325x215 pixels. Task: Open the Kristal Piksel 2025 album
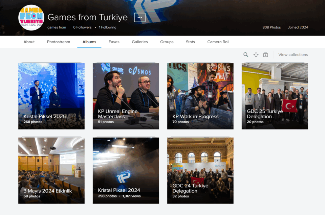51,96
